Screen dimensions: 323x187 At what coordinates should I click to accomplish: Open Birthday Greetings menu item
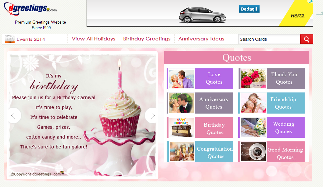point(147,39)
